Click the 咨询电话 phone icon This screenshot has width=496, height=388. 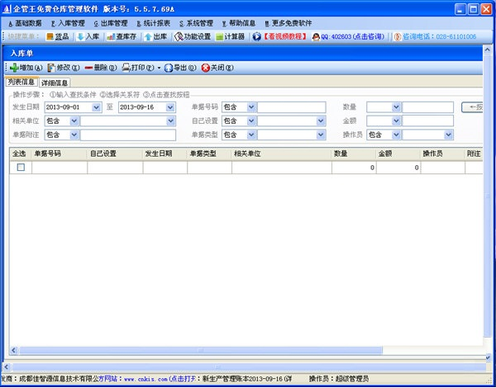coord(398,36)
